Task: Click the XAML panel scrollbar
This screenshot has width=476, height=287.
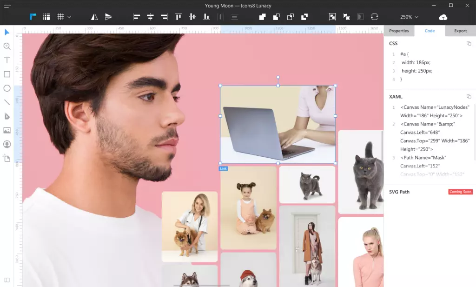Action: click(475, 132)
